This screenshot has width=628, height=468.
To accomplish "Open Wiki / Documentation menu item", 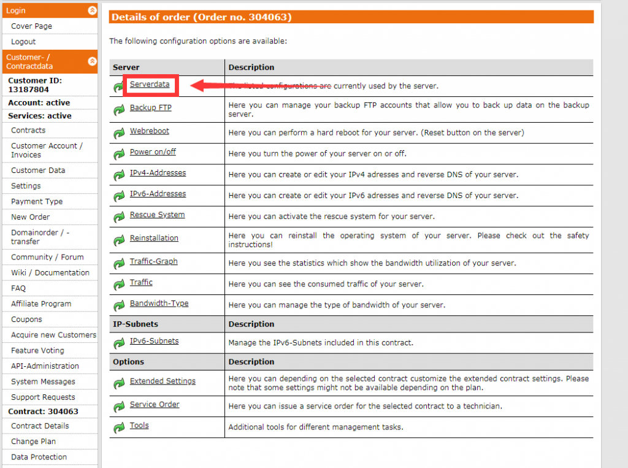I will 50,272.
